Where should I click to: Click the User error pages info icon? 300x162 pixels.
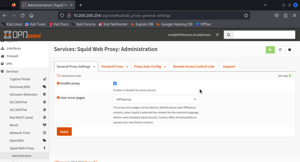coord(58,98)
